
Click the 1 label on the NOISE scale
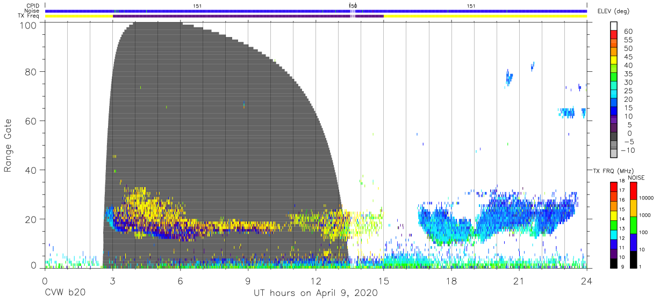click(x=640, y=266)
